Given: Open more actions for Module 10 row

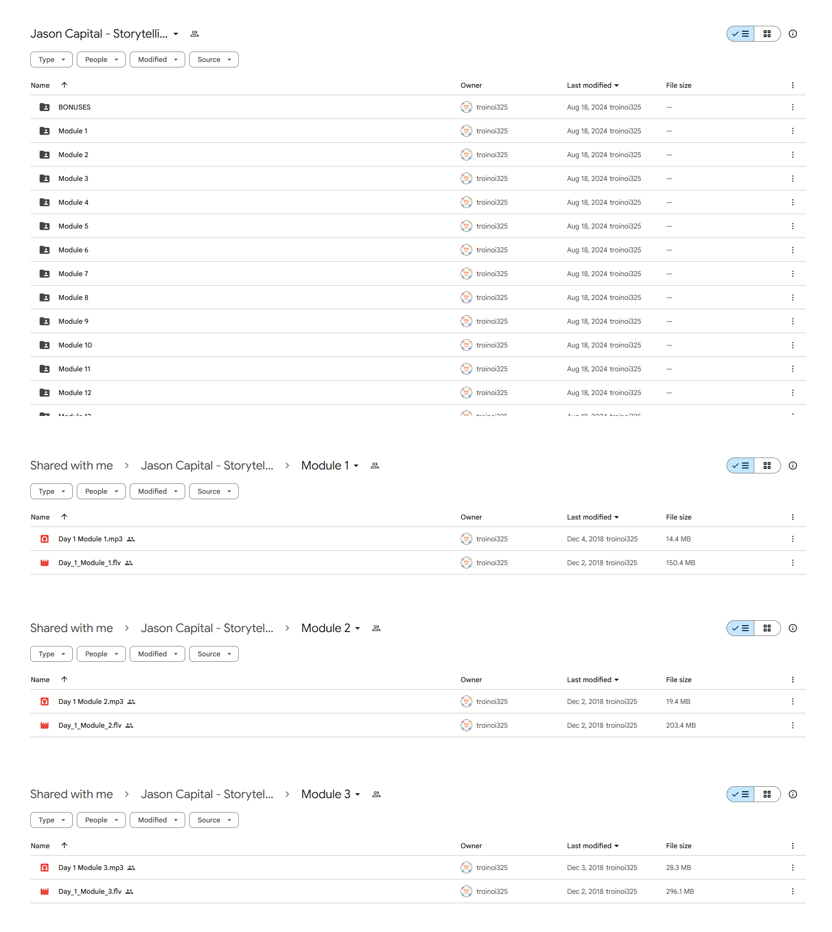Looking at the screenshot, I should pos(793,345).
